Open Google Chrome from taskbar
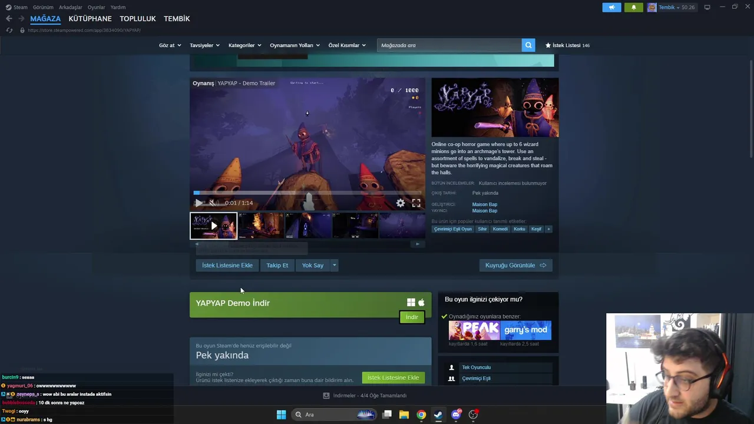The image size is (754, 424). [x=421, y=415]
